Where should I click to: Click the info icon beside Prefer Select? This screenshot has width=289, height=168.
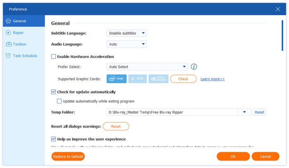tap(194, 67)
